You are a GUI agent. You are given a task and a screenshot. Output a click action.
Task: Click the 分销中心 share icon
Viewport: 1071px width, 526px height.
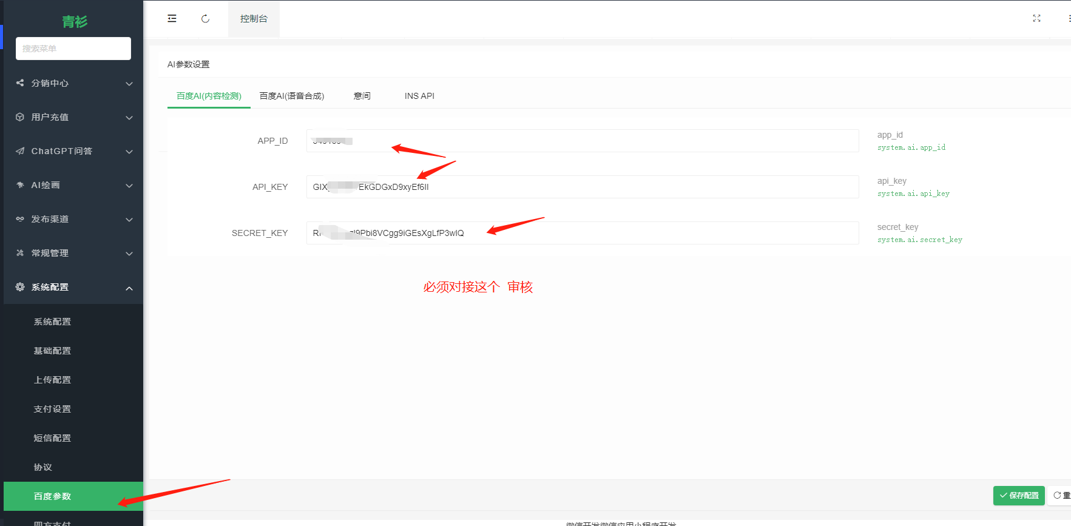point(20,83)
